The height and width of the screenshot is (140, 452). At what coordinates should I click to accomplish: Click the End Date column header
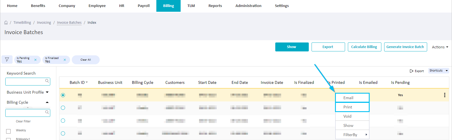pyautogui.click(x=240, y=82)
